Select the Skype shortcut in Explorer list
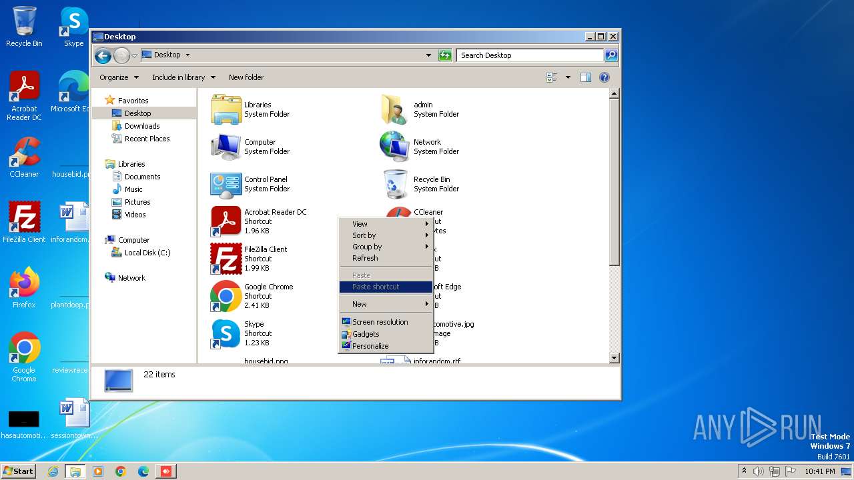 226,333
